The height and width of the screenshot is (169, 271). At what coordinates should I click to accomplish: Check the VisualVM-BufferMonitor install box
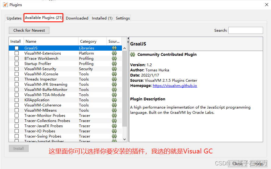tap(16, 90)
